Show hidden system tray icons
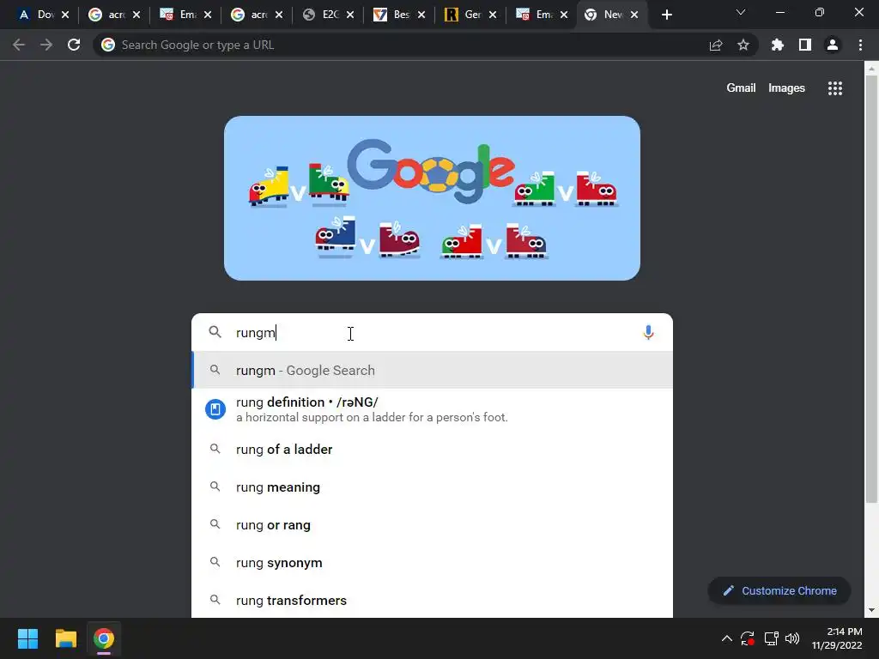879x659 pixels. [726, 638]
